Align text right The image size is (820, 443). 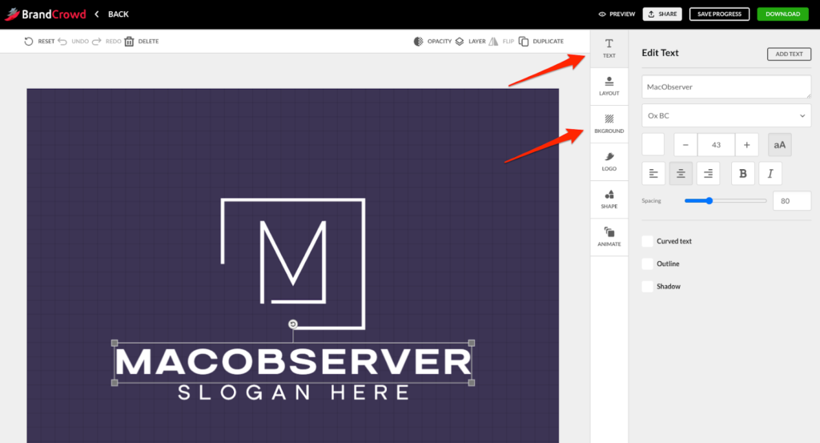708,174
